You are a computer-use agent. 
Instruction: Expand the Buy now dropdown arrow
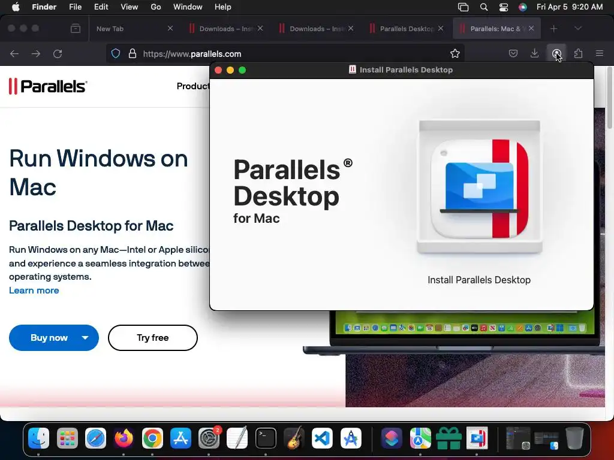point(85,338)
